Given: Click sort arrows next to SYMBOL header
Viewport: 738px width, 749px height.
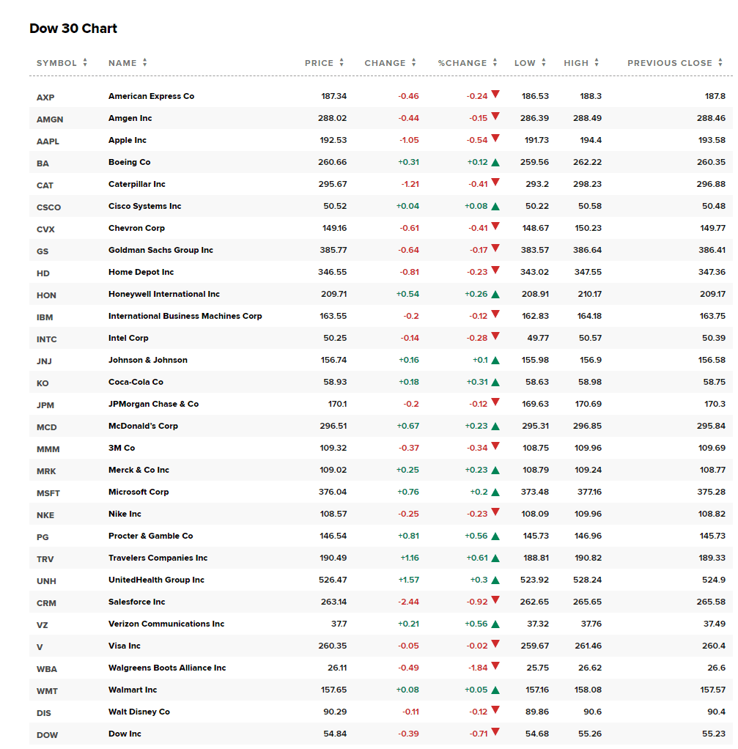Looking at the screenshot, I should tap(85, 63).
